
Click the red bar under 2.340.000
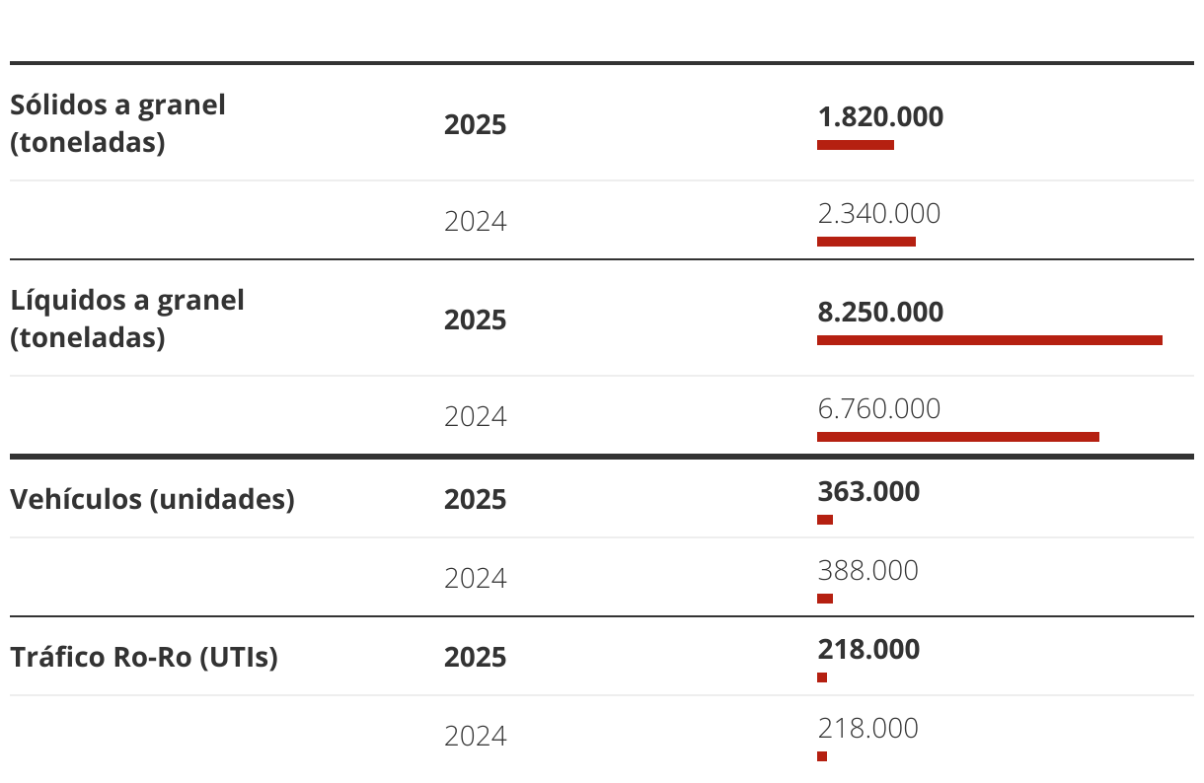[x=865, y=242]
